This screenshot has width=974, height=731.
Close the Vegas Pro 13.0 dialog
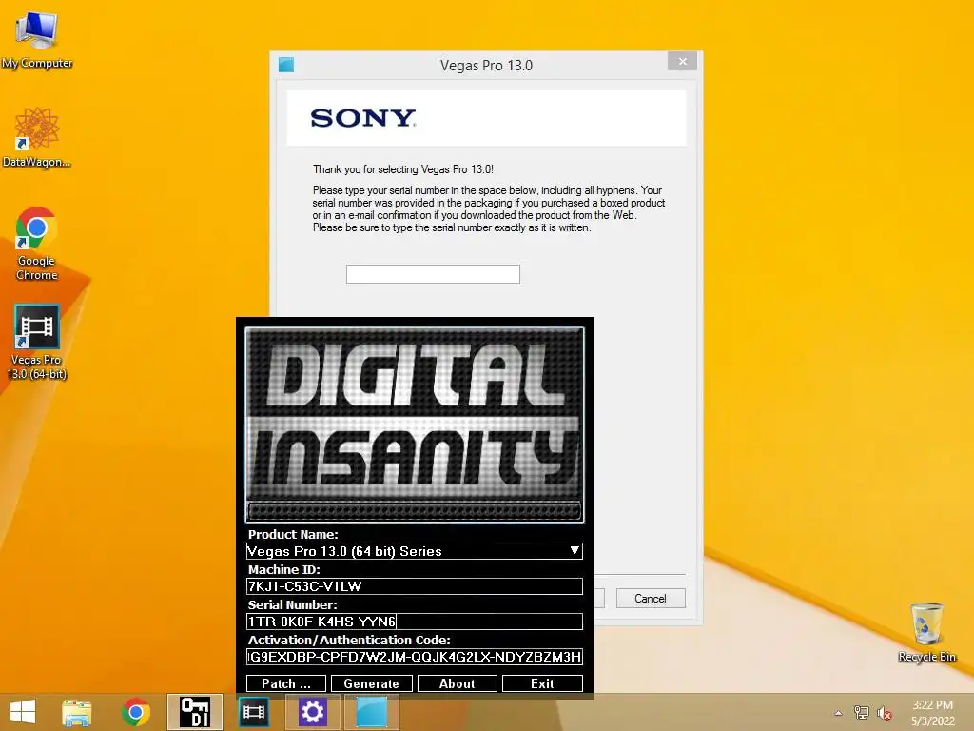click(683, 61)
